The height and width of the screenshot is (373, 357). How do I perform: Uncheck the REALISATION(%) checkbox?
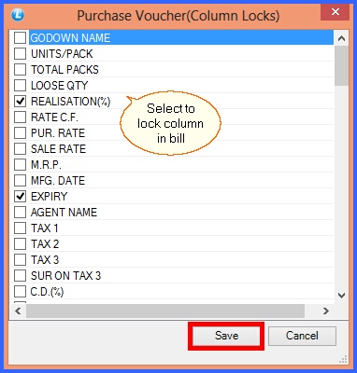coord(20,102)
